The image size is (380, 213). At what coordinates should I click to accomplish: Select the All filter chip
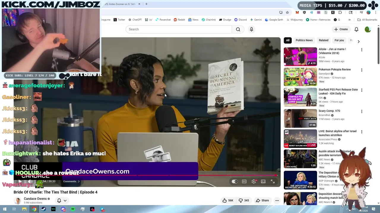288,40
